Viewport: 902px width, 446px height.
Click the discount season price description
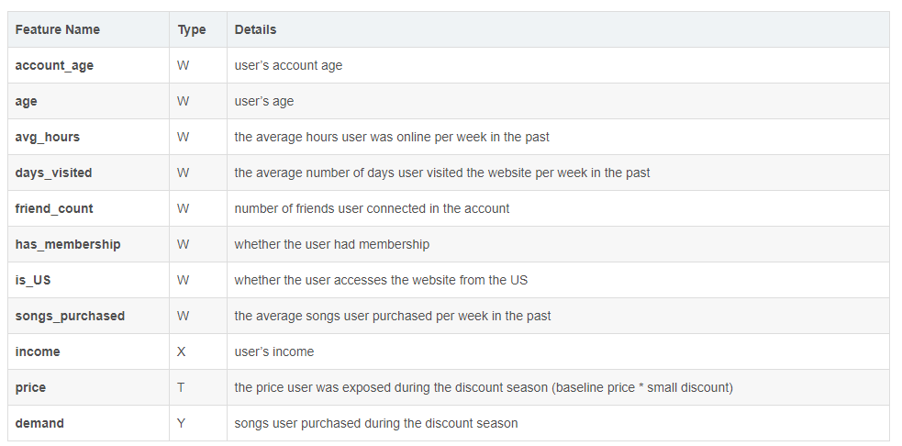pyautogui.click(x=484, y=387)
